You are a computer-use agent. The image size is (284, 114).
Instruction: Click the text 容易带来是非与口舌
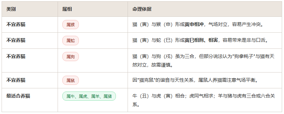pyautogui.click(x=243, y=41)
